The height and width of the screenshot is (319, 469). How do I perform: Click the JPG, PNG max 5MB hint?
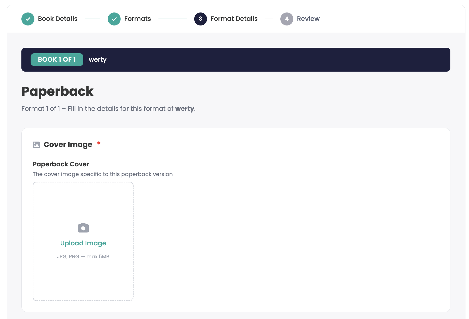tap(83, 257)
